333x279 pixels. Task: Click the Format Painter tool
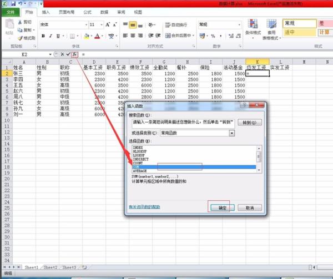[26, 38]
